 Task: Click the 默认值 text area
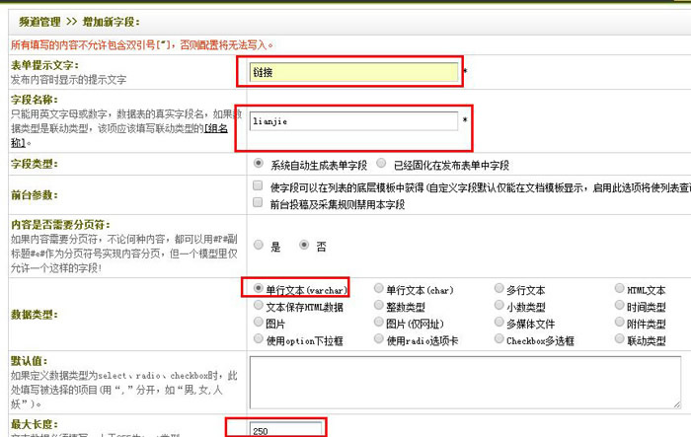(464, 381)
